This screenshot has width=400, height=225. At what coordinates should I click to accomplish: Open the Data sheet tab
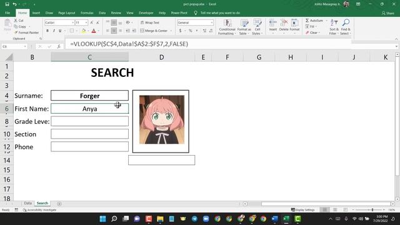(27, 203)
